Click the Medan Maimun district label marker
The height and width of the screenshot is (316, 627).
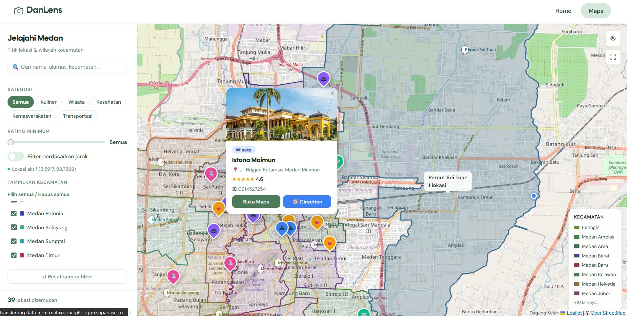pos(278,263)
